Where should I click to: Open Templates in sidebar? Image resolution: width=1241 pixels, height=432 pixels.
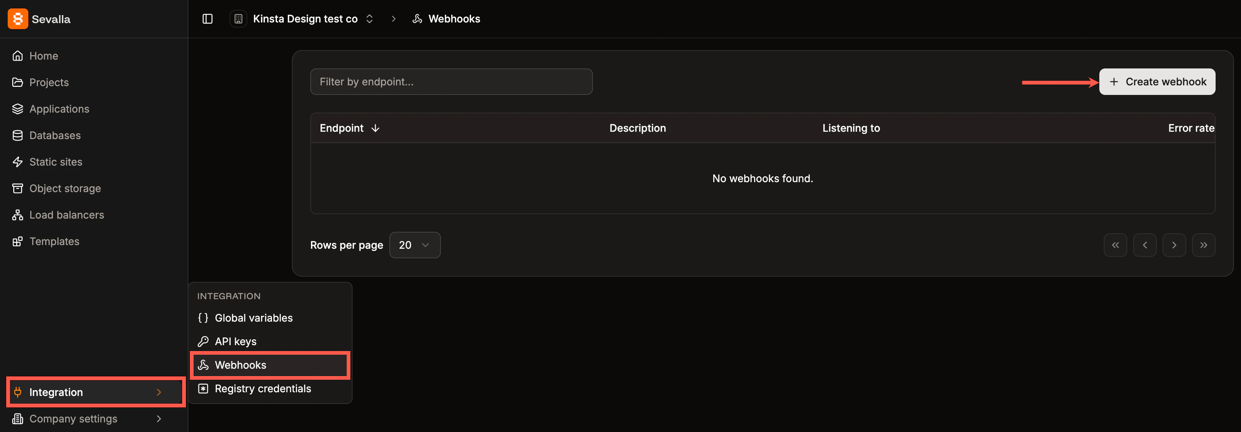pyautogui.click(x=94, y=241)
